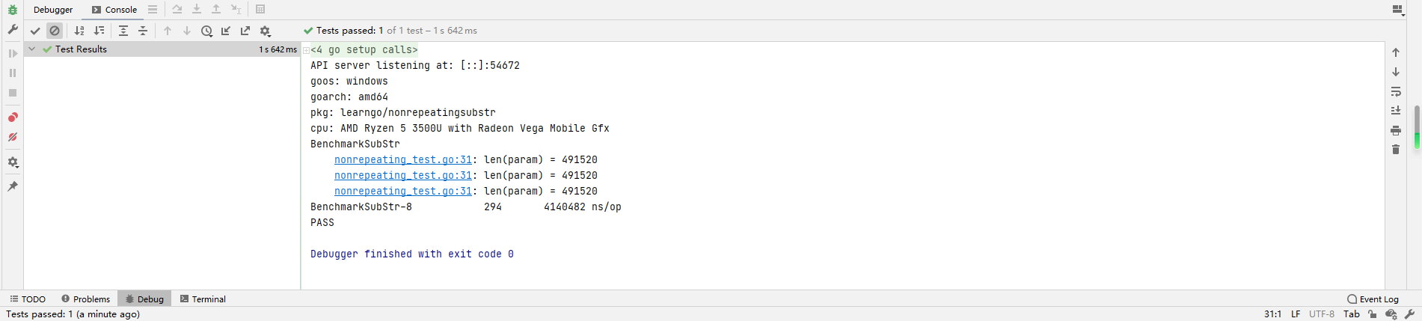Clear console output trash icon
The image size is (1422, 321).
1396,150
